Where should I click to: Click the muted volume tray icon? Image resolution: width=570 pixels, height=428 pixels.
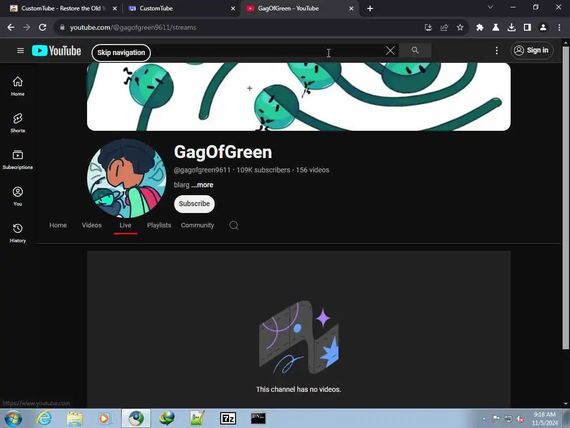point(520,419)
